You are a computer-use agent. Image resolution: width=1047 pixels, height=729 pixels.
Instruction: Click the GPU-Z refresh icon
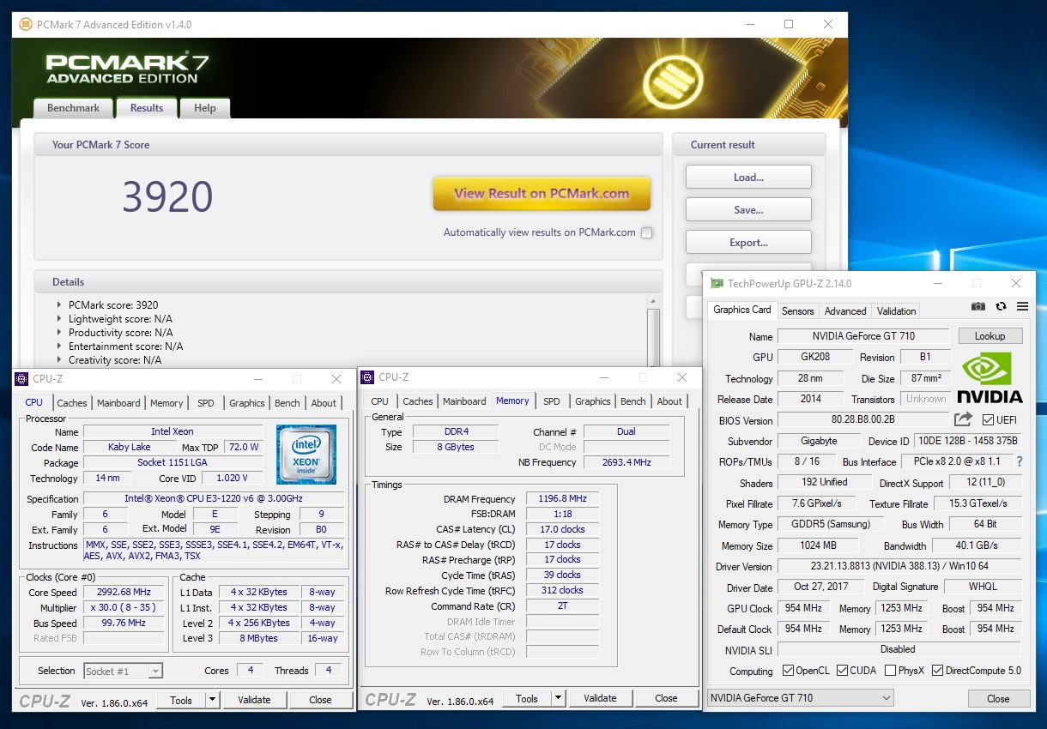[x=1001, y=306]
